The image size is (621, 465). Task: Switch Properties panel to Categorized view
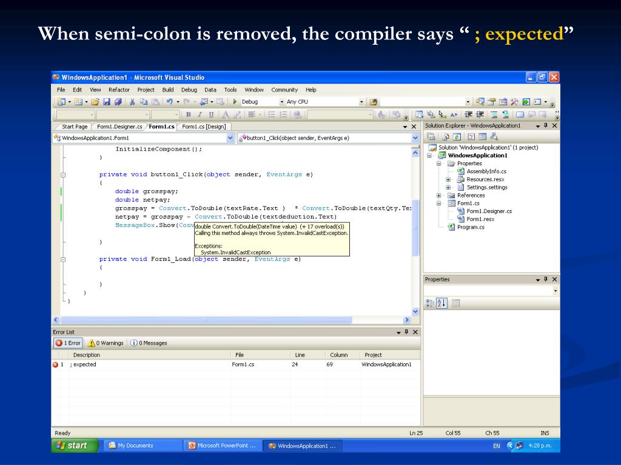[x=430, y=303]
